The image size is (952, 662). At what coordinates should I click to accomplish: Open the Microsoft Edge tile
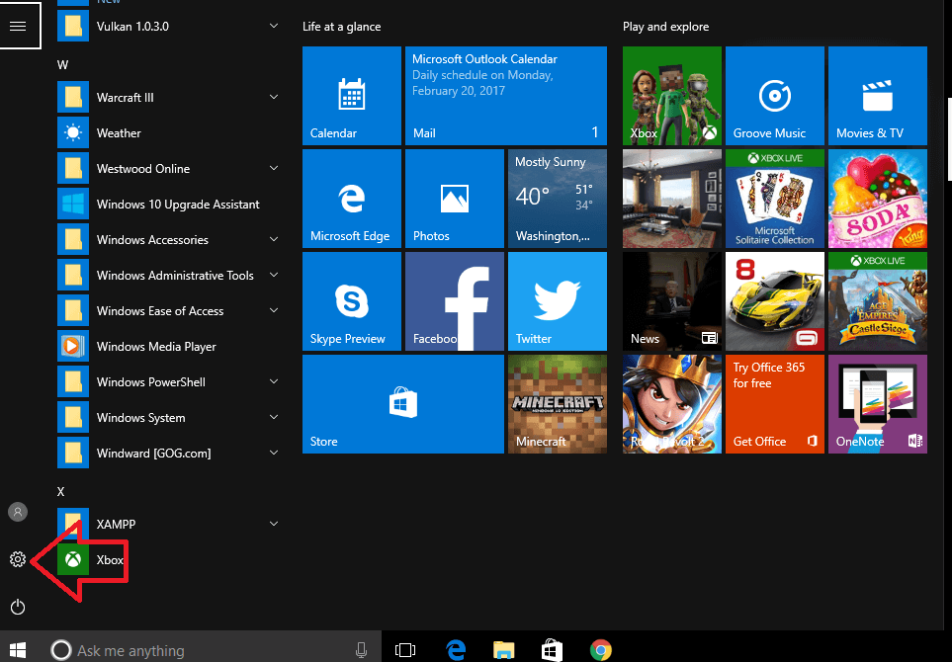352,199
